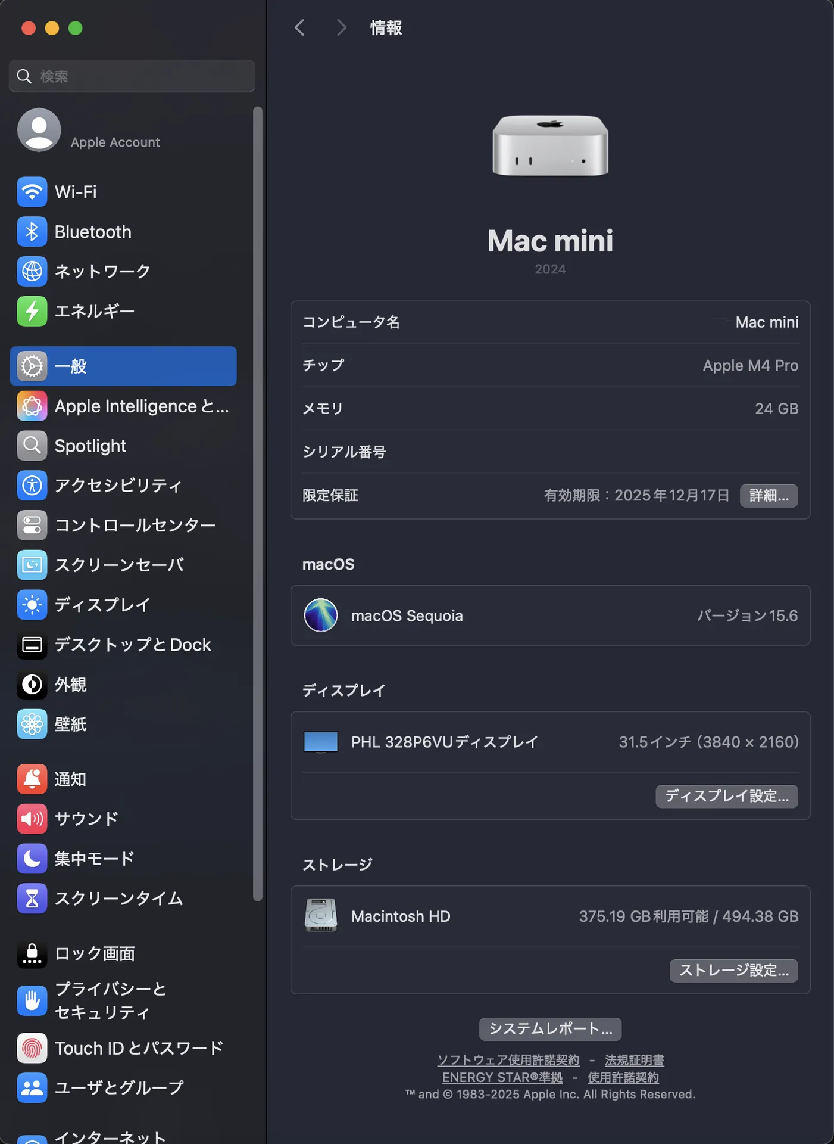Go back with the left chevron
Viewport: 834px width, 1144px height.
(299, 27)
